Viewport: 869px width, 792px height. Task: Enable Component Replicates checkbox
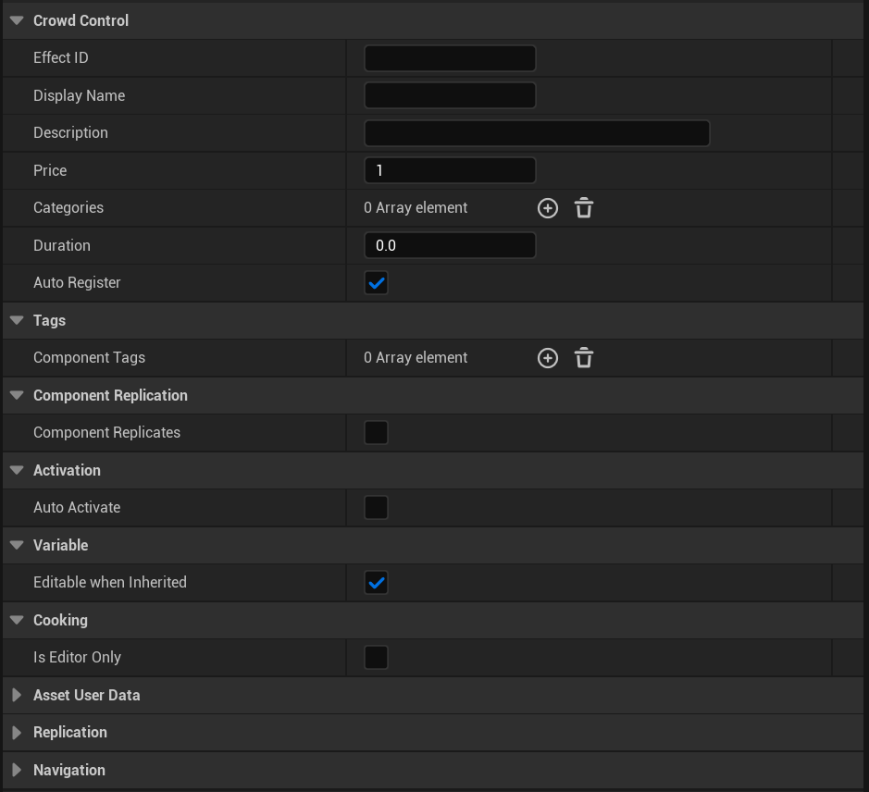point(376,433)
